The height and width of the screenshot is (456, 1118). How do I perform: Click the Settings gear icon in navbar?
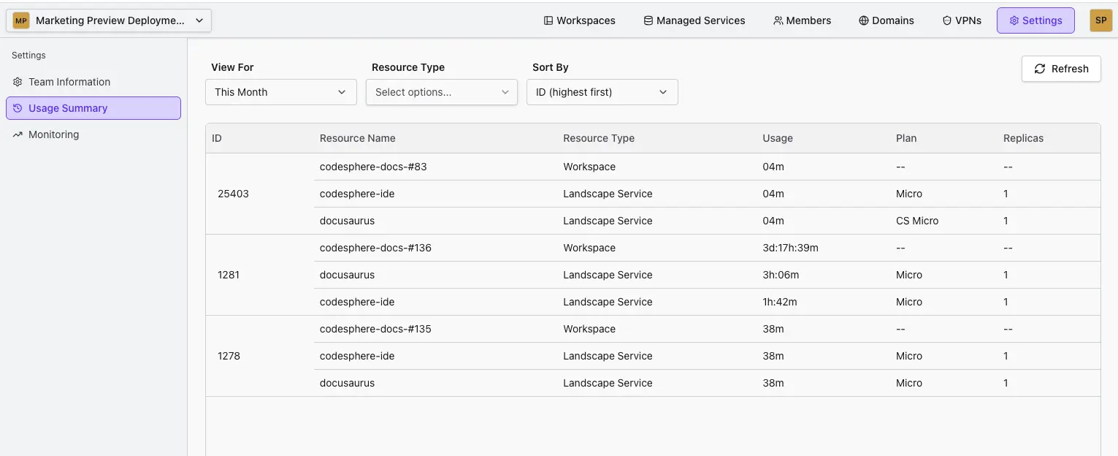coord(1014,20)
